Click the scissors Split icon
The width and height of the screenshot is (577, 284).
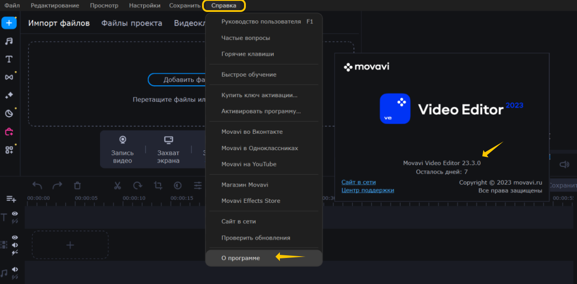[x=117, y=186]
